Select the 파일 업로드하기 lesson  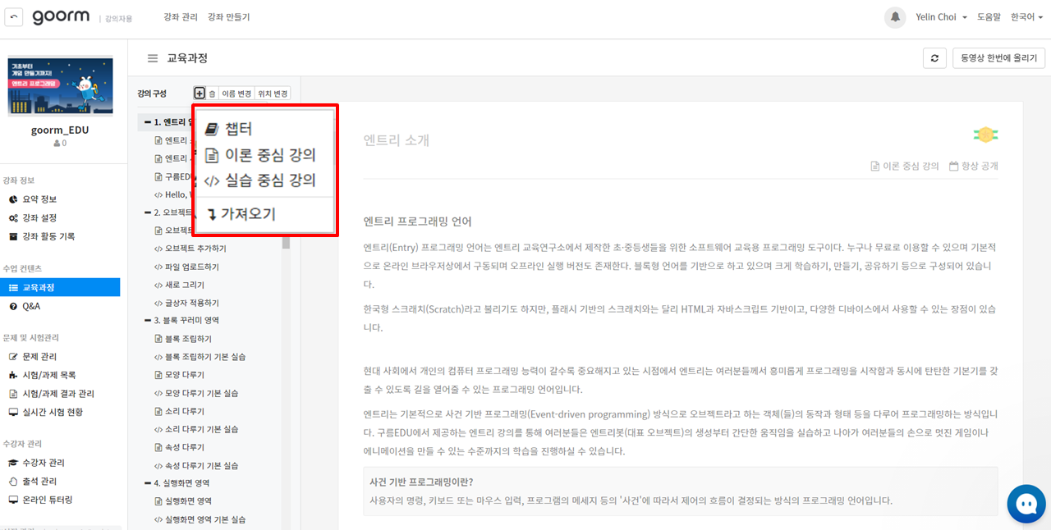192,267
